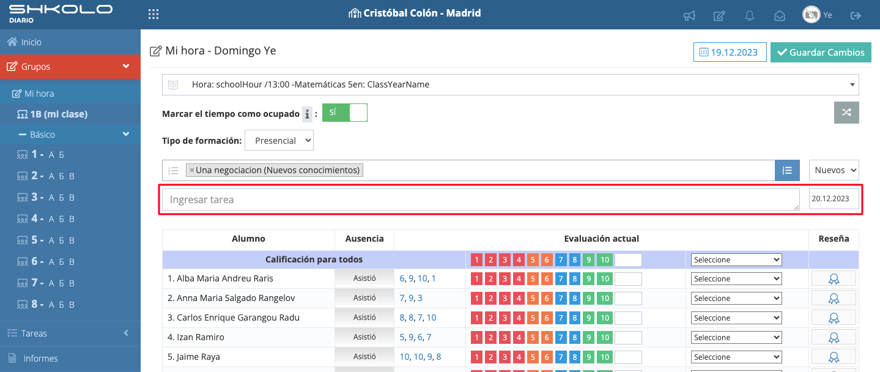Screen dimensions: 880x372
Task: Click the logout arrow icon
Action: (856, 15)
